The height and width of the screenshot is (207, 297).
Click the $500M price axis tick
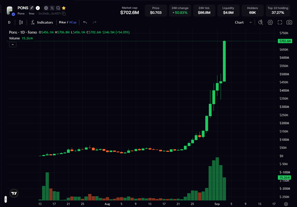pos(284,74)
